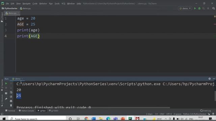Hide the Run tool window
216x121 pixels.
click(x=214, y=79)
